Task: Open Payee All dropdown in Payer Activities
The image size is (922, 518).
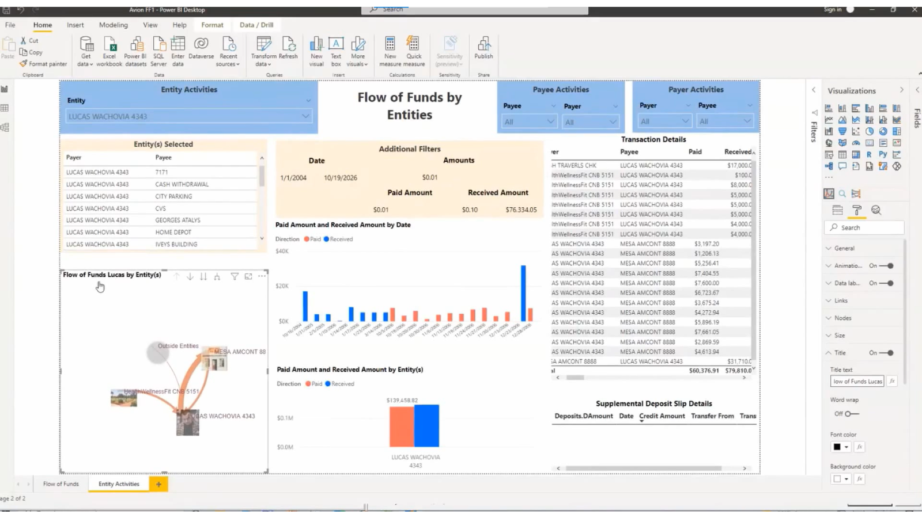Action: tap(725, 121)
